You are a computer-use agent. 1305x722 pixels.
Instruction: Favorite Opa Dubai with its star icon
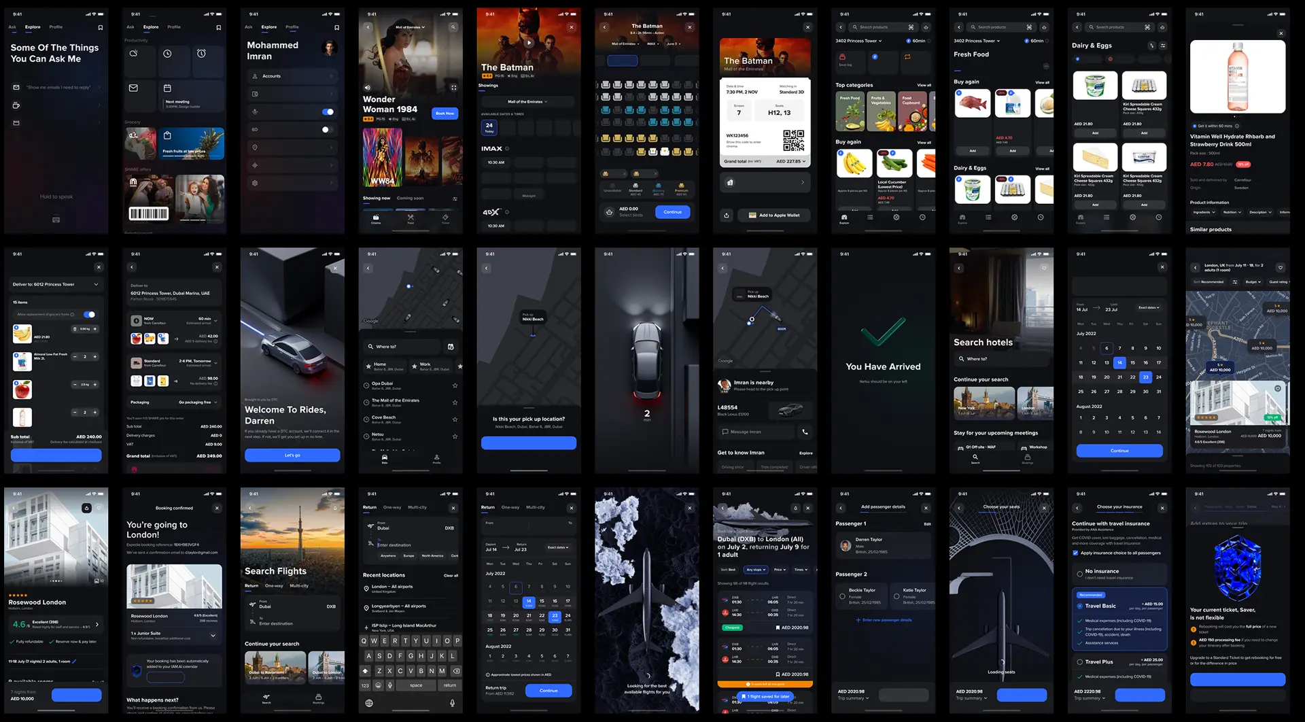pos(455,385)
